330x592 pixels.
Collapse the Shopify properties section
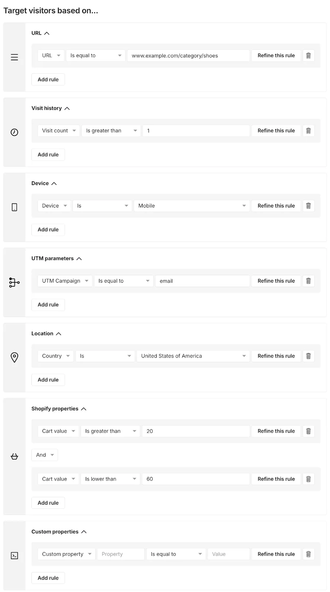tap(84, 409)
